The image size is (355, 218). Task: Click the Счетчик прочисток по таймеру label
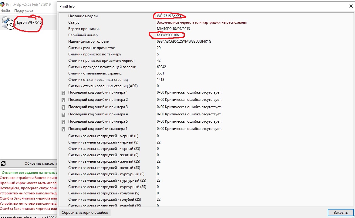[x=95, y=54]
